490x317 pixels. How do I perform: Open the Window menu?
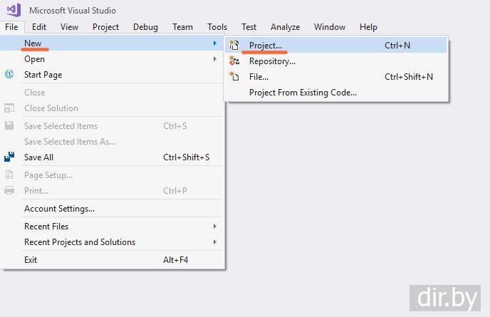(x=330, y=27)
